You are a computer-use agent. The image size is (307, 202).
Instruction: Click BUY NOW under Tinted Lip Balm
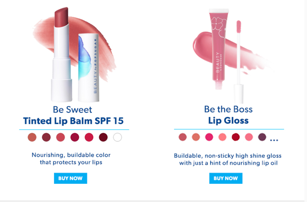(70, 178)
